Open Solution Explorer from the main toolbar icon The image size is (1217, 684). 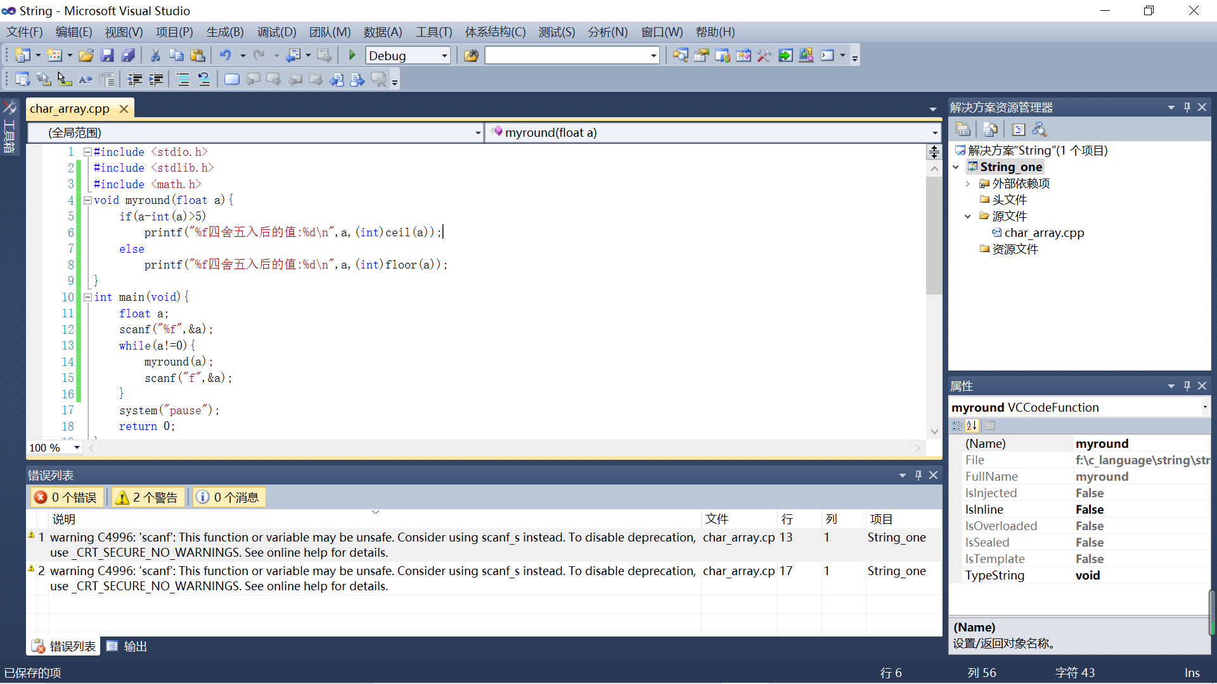681,56
